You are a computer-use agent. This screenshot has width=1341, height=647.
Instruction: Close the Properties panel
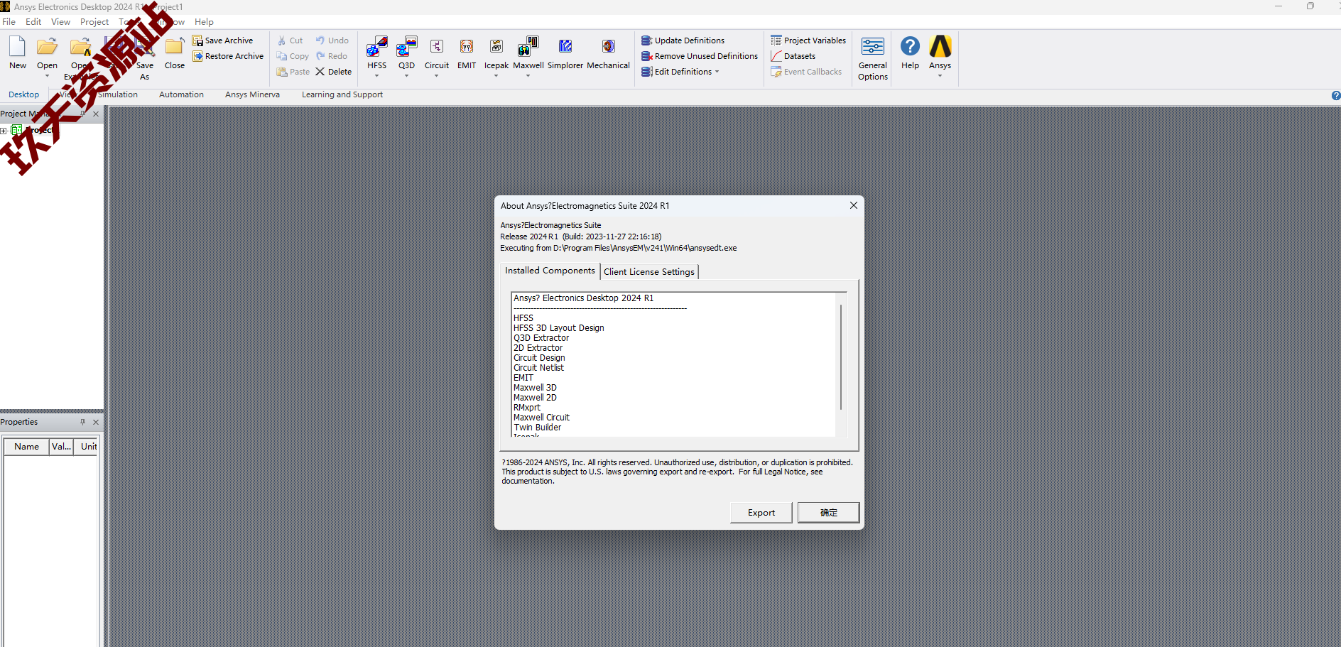pyautogui.click(x=96, y=422)
